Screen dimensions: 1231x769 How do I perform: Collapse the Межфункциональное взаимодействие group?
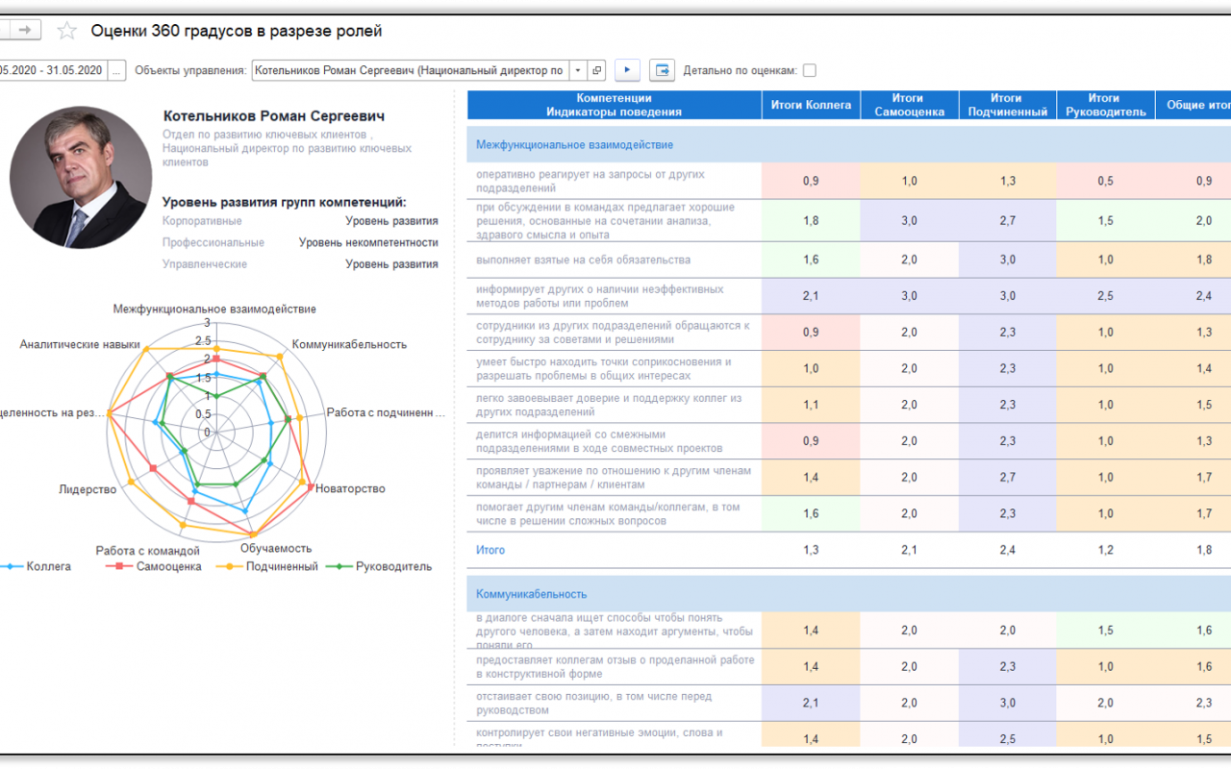click(574, 145)
